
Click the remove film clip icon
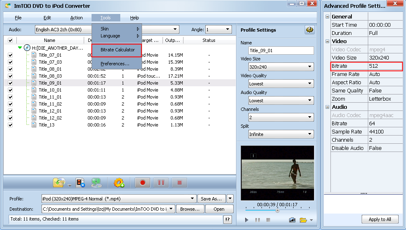[x=80, y=183]
